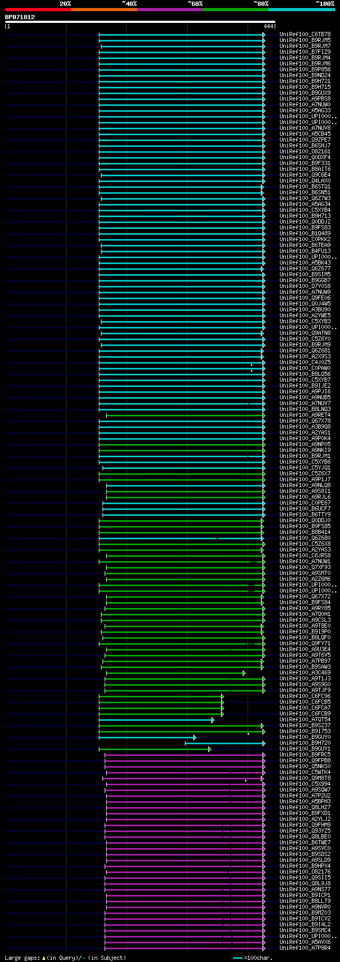Select hit UniRef100_A5BK43
Image resolution: width=340 pixels, height=962 pixels.
coord(305,263)
